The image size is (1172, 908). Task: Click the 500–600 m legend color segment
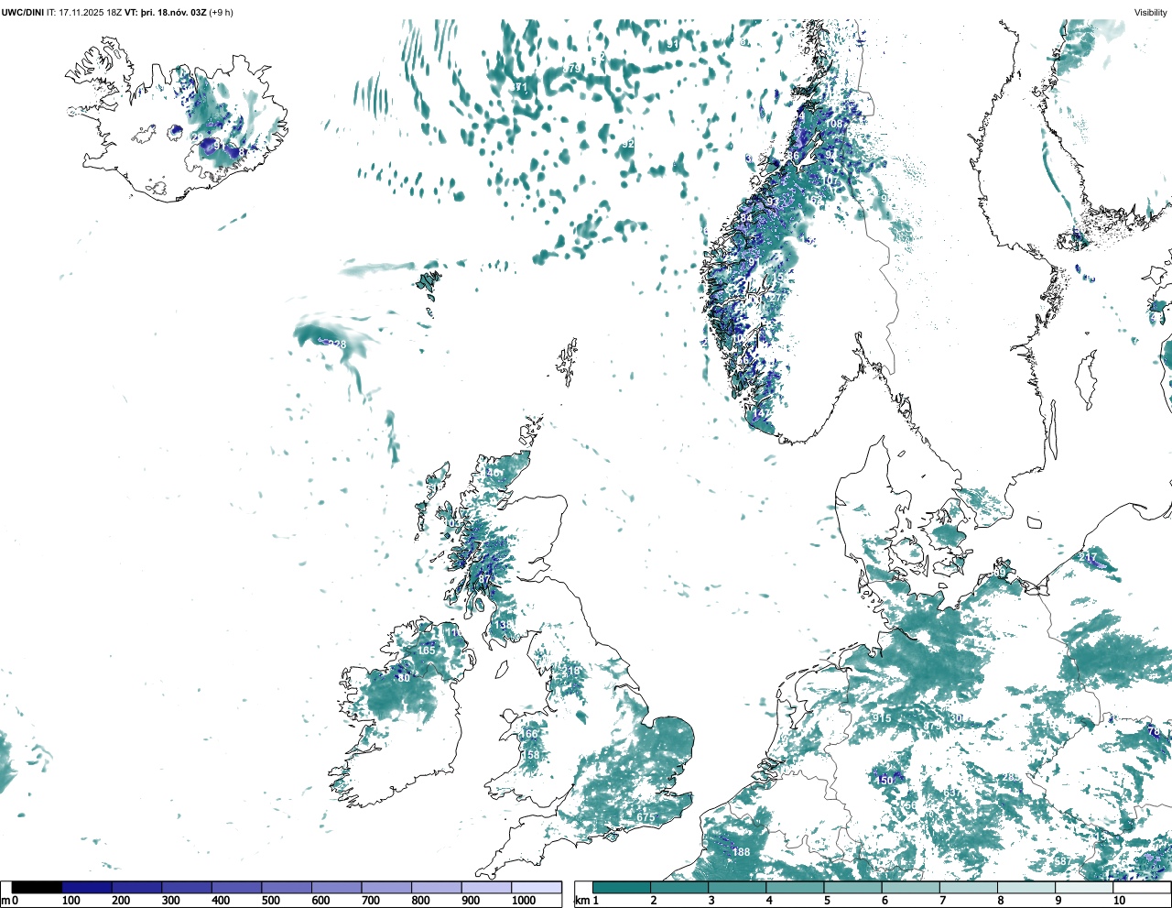click(x=287, y=887)
